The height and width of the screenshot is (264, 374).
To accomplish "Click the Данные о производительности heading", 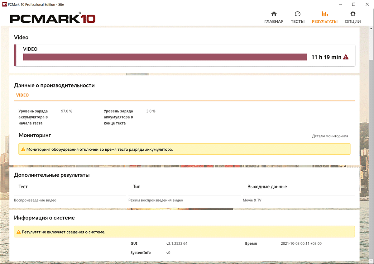I will 54,85.
